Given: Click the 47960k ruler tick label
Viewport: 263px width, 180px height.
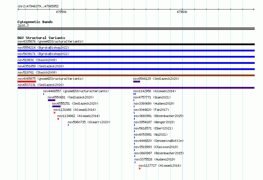Looking at the screenshot, I should (x=182, y=12).
